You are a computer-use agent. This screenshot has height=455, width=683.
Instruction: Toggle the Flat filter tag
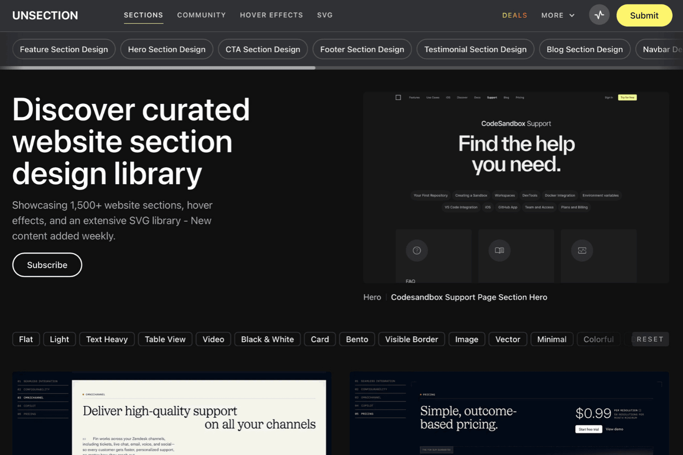point(26,339)
